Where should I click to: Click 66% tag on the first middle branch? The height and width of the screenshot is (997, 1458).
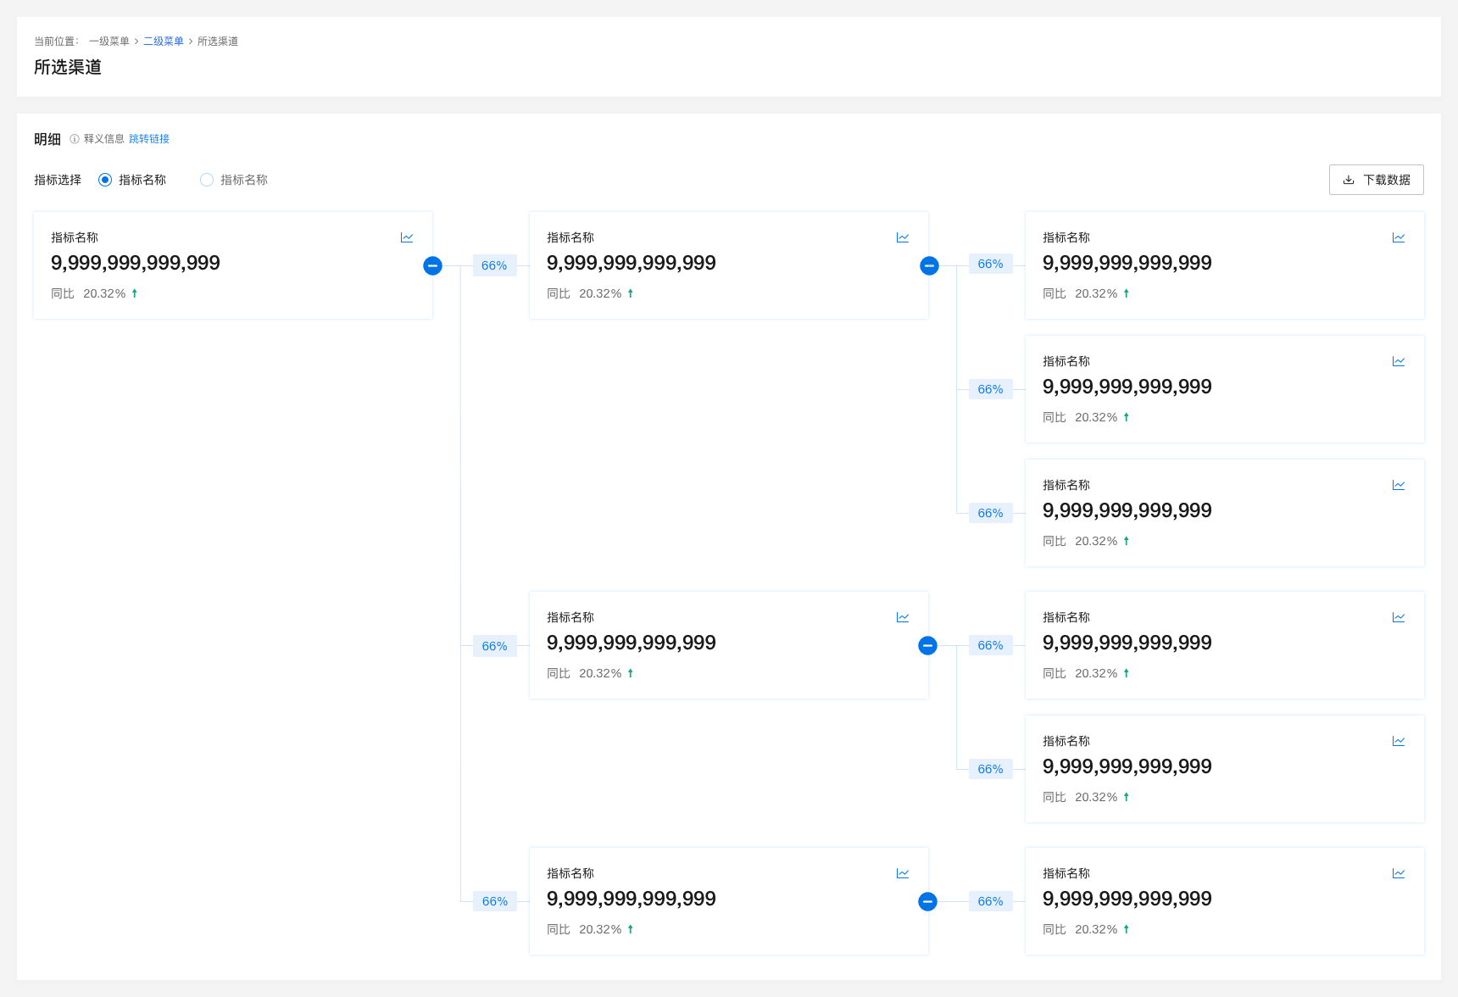[x=494, y=266]
